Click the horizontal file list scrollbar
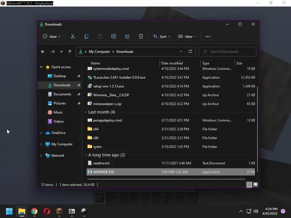This screenshot has height=218, width=291. (166, 179)
